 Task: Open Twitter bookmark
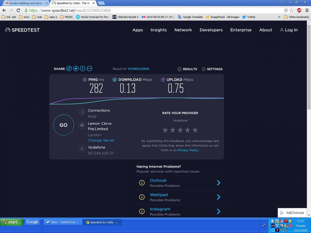click(249, 17)
